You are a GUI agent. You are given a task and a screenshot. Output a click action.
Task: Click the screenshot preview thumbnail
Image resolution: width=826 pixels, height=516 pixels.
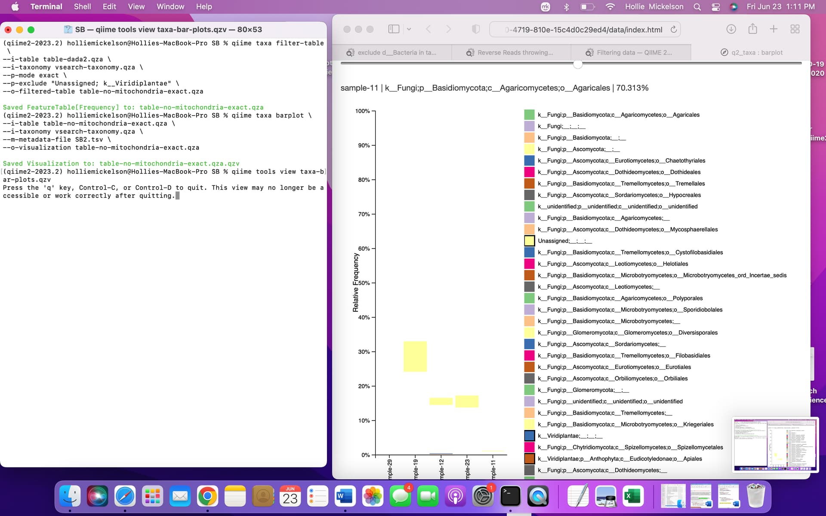(775, 445)
